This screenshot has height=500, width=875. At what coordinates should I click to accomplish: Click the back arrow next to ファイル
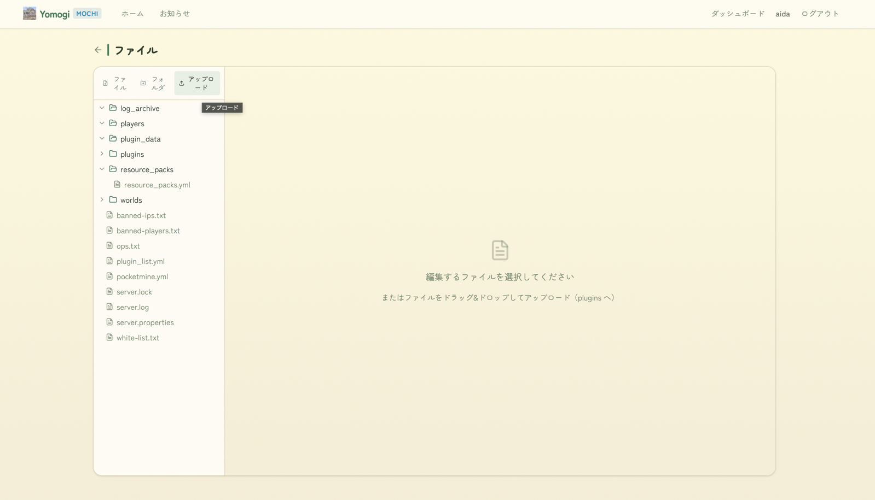[98, 50]
